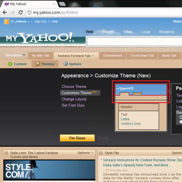Select the Images search category
Screen dimensions: 182x182
pyautogui.click(x=108, y=32)
